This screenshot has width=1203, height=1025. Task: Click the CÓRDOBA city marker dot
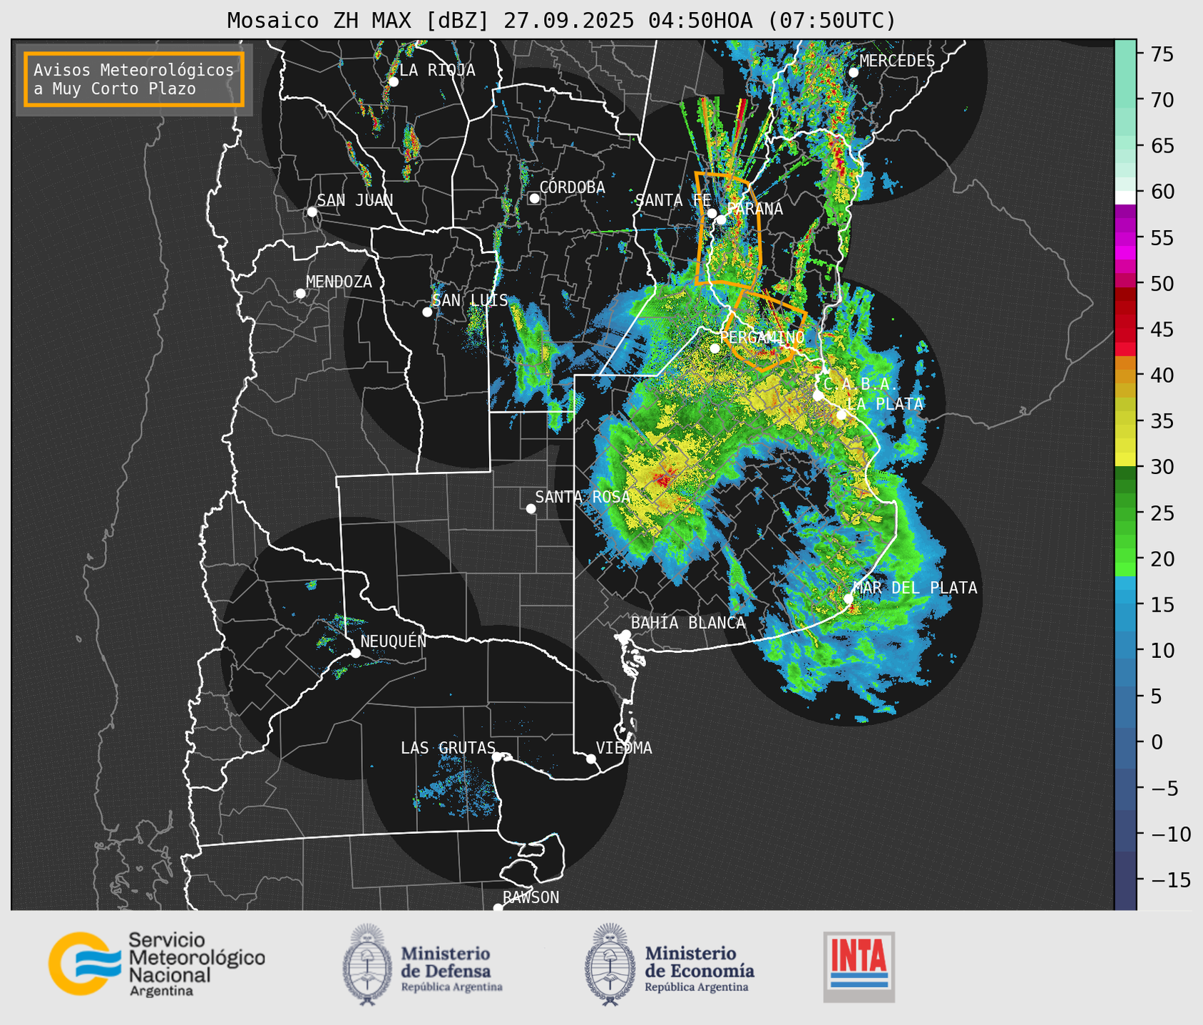click(534, 198)
